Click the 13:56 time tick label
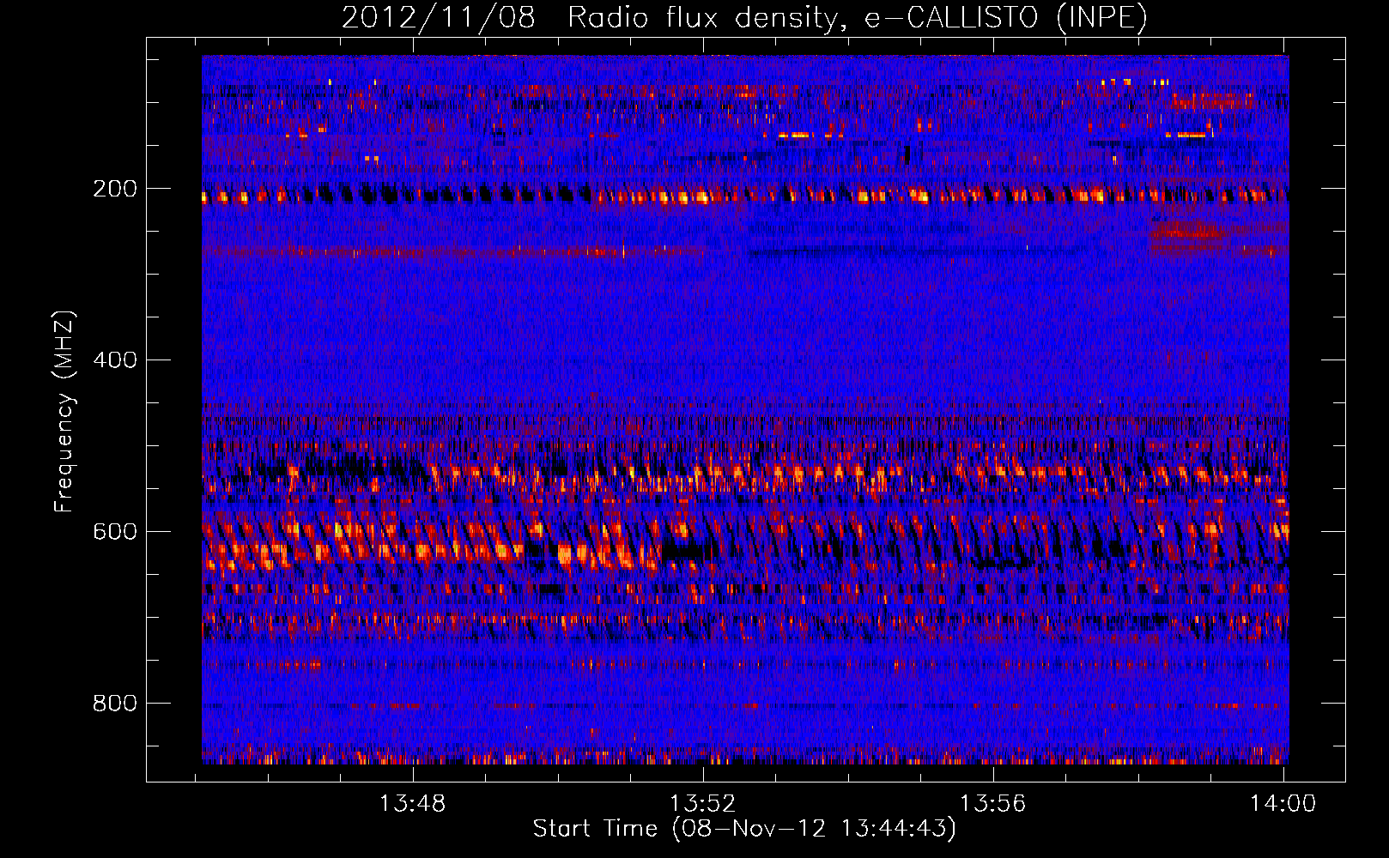The height and width of the screenshot is (858, 1389). pyautogui.click(x=993, y=804)
